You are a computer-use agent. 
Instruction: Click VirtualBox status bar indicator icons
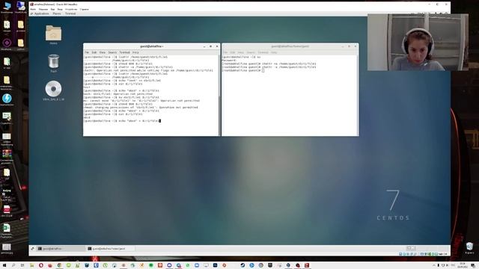[x=424, y=254]
